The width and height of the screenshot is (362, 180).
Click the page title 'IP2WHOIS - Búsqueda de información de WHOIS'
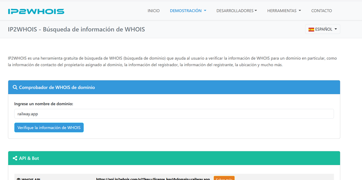tap(76, 29)
